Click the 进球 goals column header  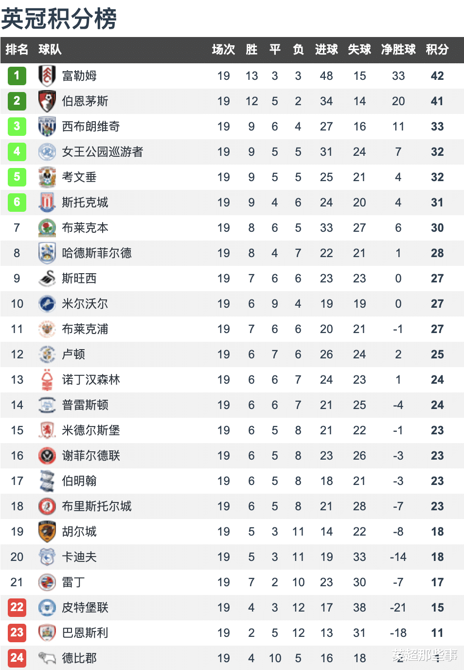pos(326,49)
